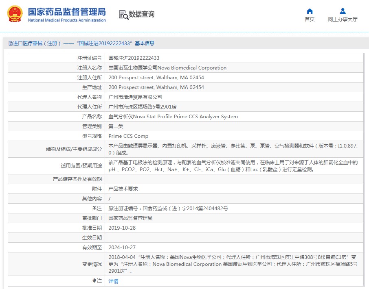369x289 pixels.
Task: Click the 代理人住所 row label
Action: (x=90, y=107)
